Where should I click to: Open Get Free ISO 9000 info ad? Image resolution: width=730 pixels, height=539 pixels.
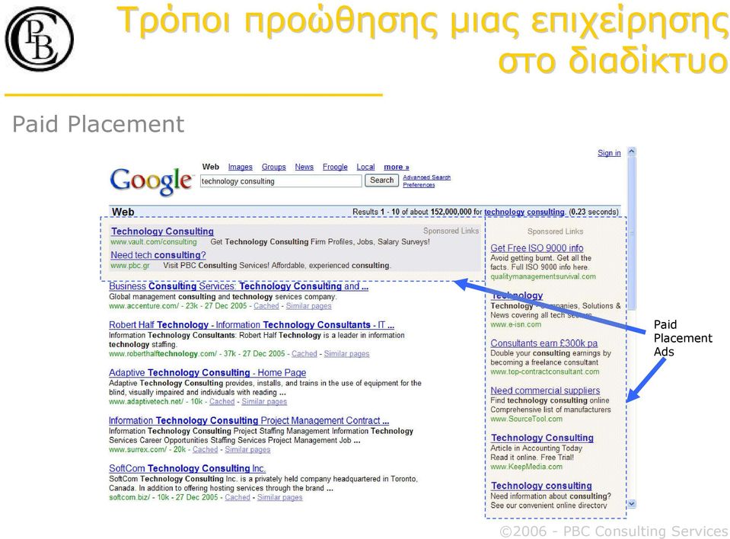pyautogui.click(x=537, y=248)
